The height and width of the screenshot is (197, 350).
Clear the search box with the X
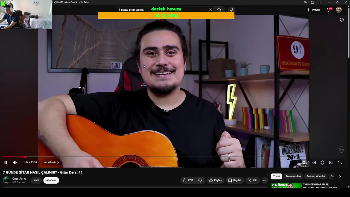211,10
